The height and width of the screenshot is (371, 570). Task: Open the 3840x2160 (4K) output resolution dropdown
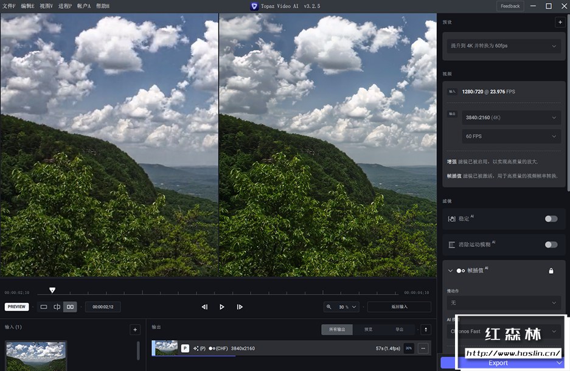pyautogui.click(x=511, y=117)
